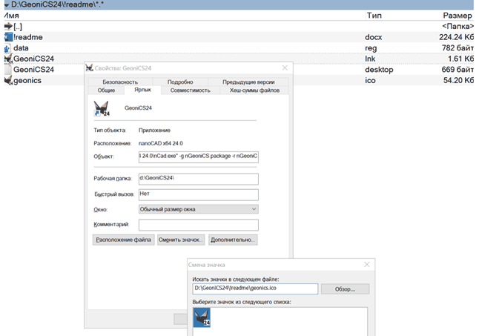Viewport: 479px width, 336px height.
Task: Click the large GeoniCS24 shortcut icon in Properties
Action: pos(102,108)
